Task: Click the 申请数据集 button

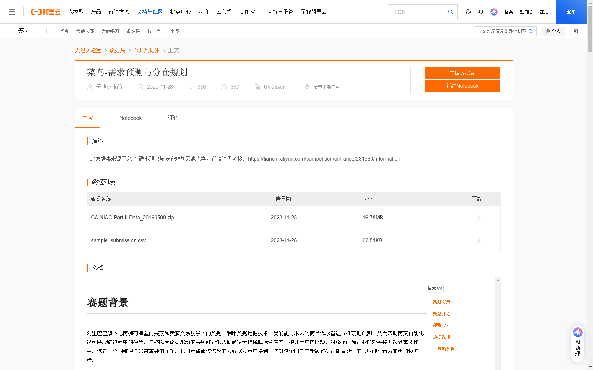Action: (462, 73)
